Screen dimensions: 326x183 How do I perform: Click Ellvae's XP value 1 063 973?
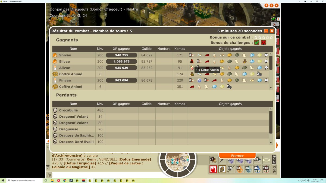[121, 62]
